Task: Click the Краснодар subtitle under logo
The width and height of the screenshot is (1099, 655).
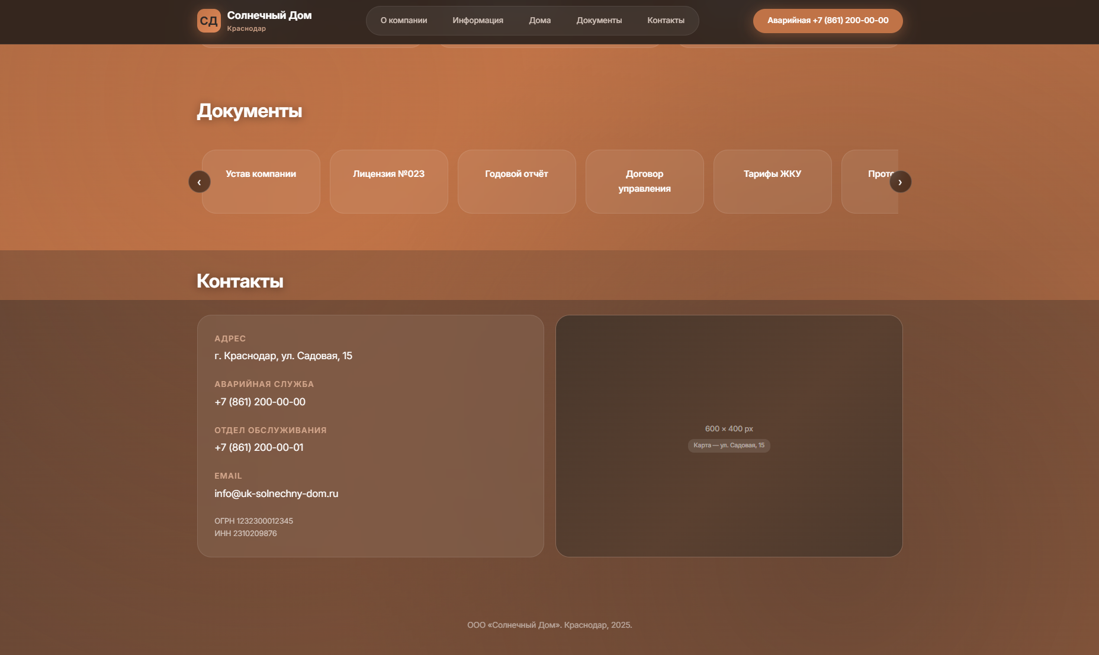Action: coord(246,28)
